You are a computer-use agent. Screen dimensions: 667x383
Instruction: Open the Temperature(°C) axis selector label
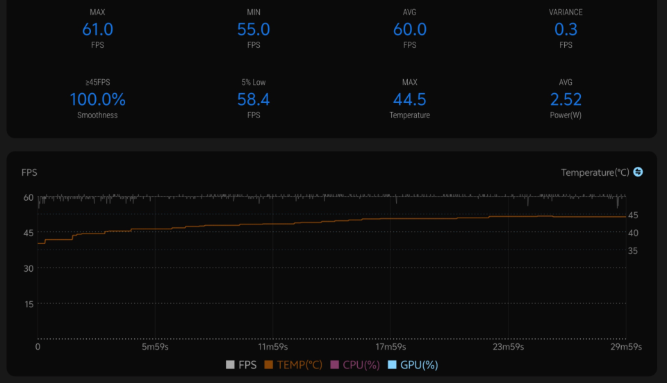coord(595,172)
